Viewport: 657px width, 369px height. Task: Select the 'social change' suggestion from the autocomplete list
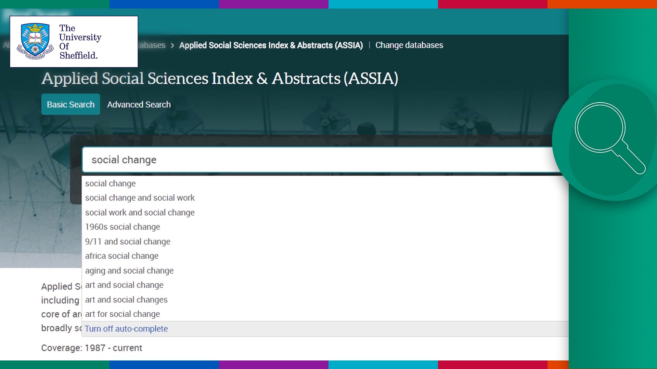[110, 183]
